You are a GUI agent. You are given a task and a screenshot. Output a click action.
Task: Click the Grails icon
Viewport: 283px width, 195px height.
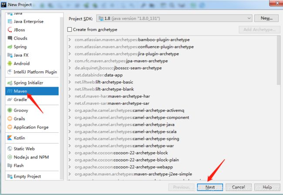[10, 119]
